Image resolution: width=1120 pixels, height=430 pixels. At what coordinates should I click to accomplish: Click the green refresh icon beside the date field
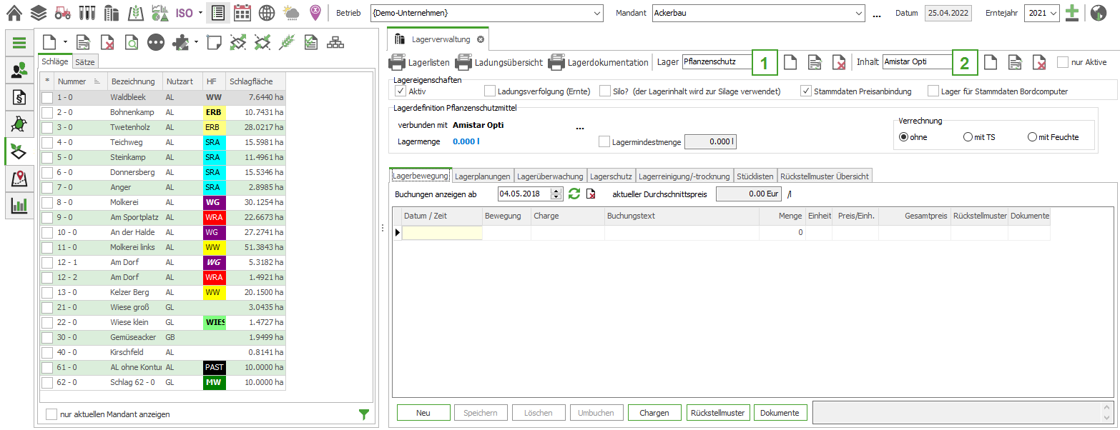pyautogui.click(x=574, y=194)
